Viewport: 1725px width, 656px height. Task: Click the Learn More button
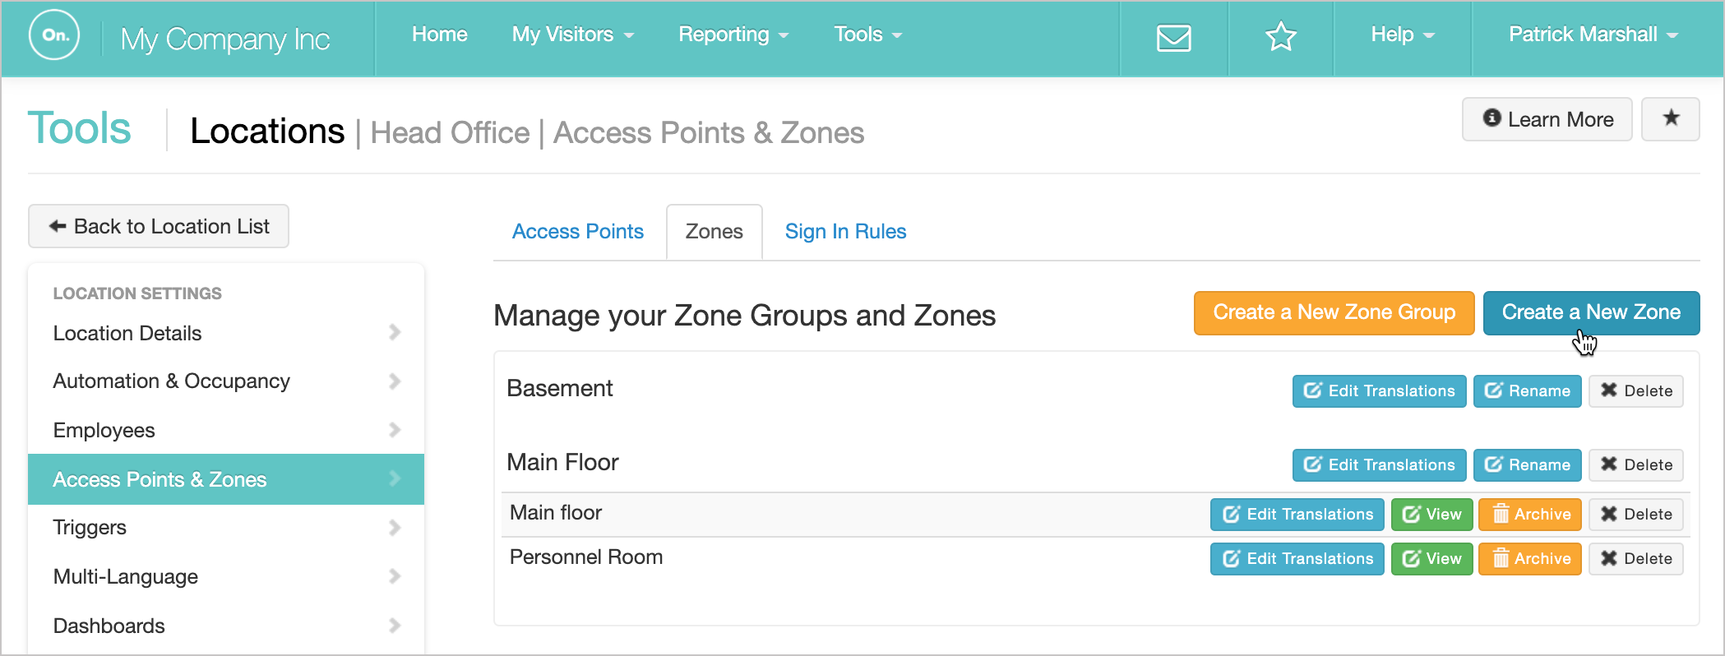pyautogui.click(x=1547, y=119)
